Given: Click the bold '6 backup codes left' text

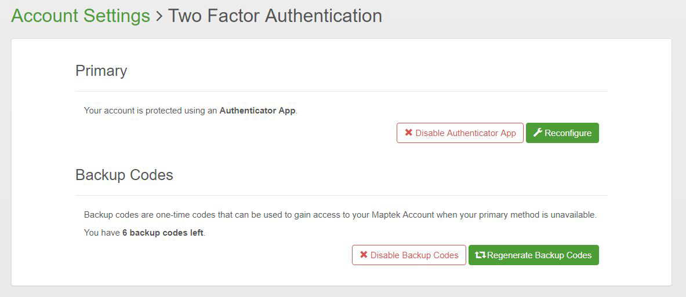Looking at the screenshot, I should (163, 233).
